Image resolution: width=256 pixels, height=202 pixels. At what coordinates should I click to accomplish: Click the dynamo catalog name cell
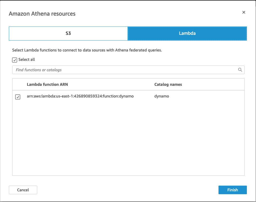162,96
